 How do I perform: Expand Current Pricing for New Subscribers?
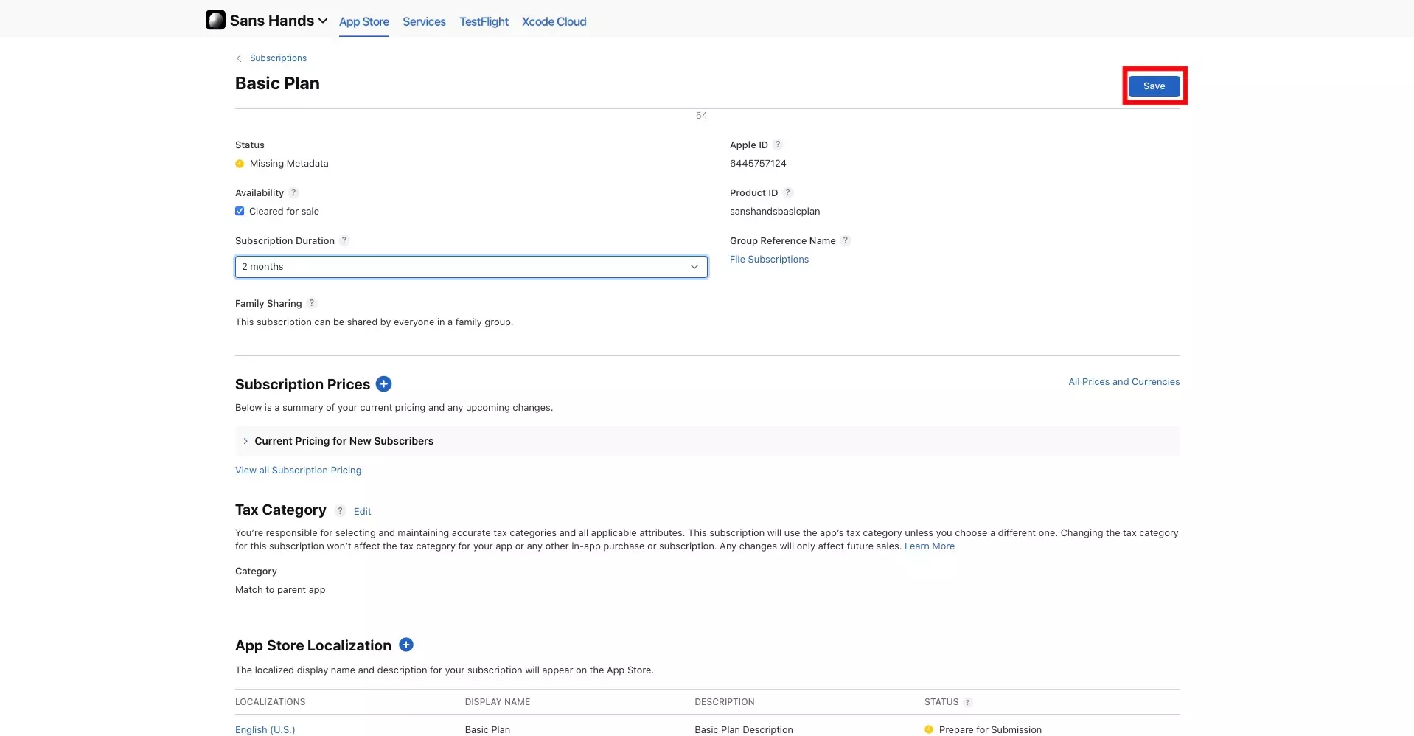coord(707,441)
